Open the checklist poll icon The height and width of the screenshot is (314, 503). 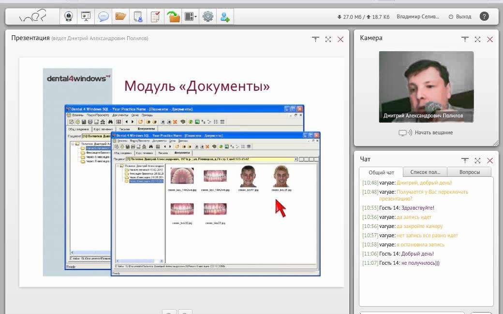pos(155,16)
